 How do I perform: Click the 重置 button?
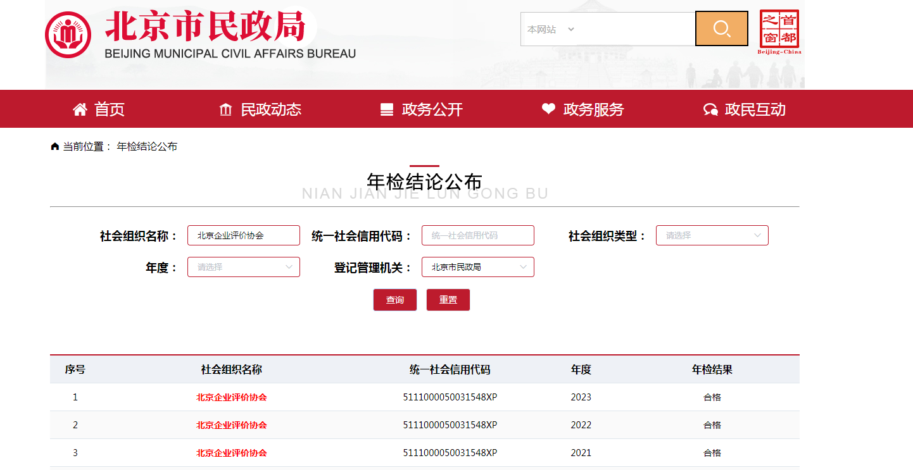click(x=448, y=300)
